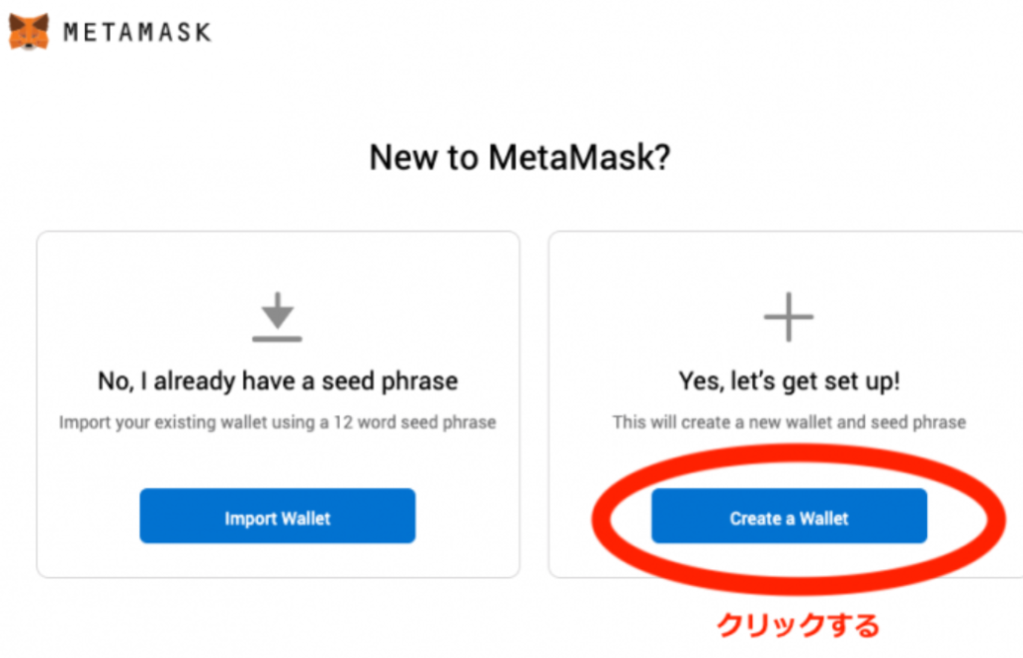Click the word 'Wallet' on Import button
1023x658 pixels.
click(x=306, y=518)
